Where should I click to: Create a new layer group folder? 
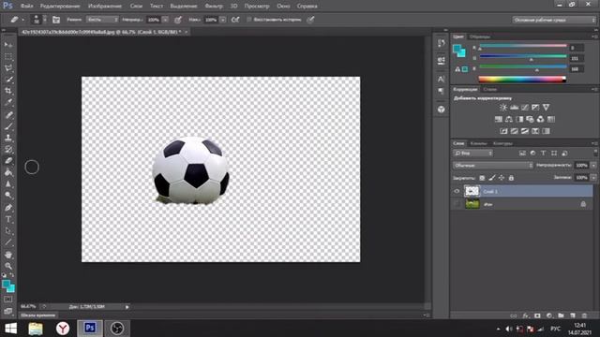561,315
